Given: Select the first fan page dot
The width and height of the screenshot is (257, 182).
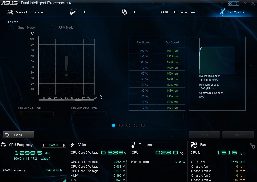Looking at the screenshot, I should point(114,125).
